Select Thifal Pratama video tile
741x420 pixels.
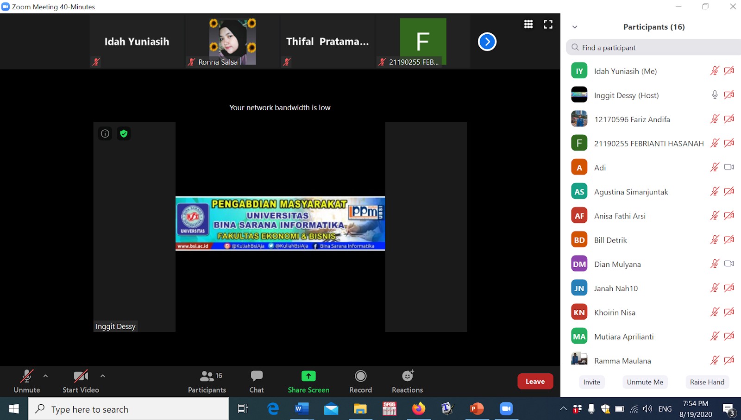[x=327, y=42]
